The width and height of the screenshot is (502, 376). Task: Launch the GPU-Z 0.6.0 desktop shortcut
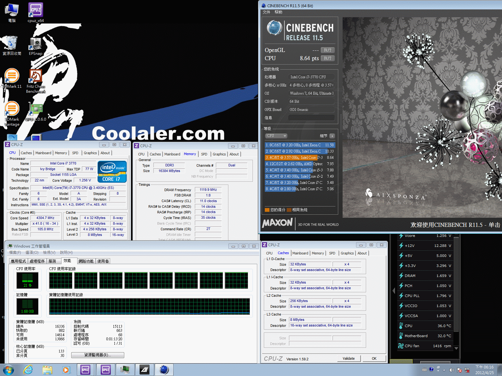pos(36,112)
